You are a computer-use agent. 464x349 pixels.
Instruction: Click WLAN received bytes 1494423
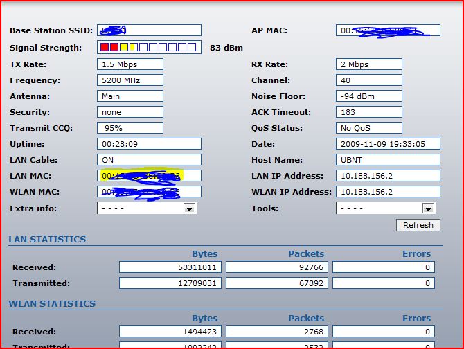pos(170,332)
